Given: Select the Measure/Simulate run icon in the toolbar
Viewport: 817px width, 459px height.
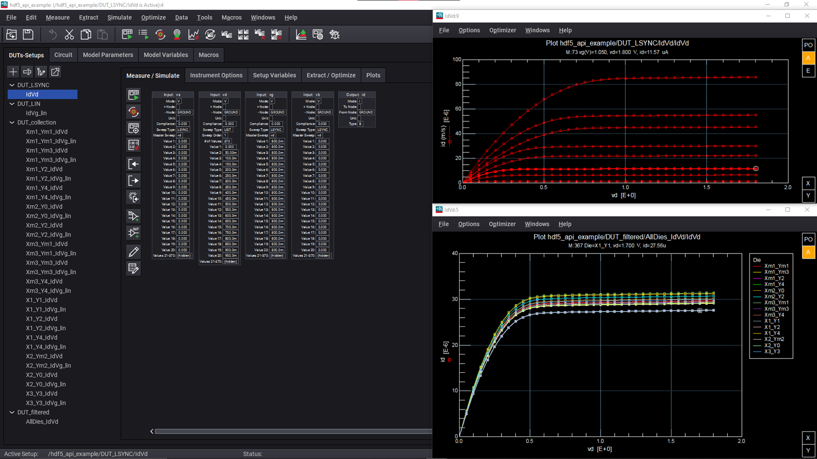Looking at the screenshot, I should (x=133, y=94).
